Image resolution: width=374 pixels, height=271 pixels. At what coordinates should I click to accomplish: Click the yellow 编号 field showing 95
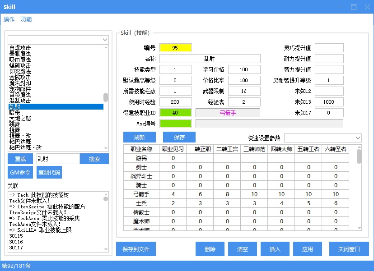(x=175, y=48)
